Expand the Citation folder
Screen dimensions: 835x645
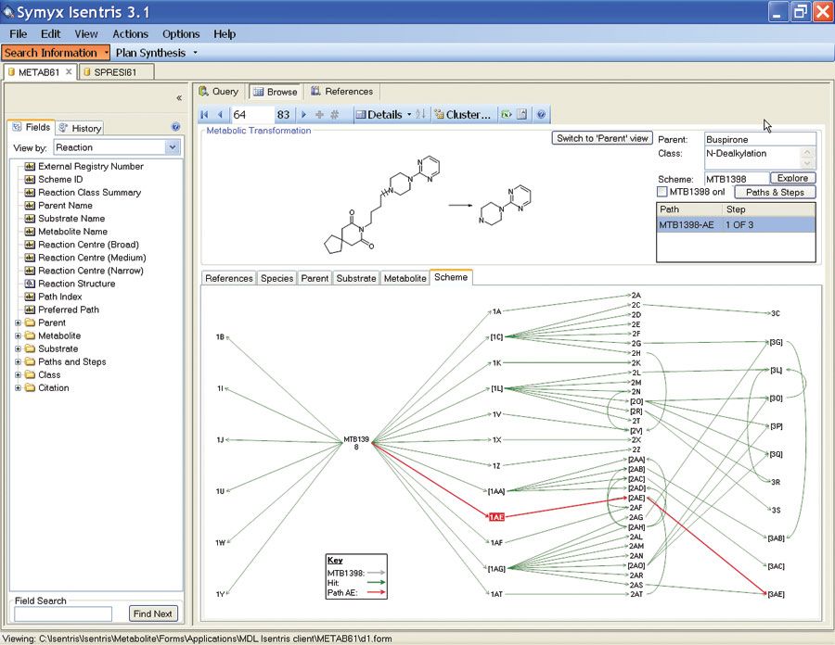(19, 388)
